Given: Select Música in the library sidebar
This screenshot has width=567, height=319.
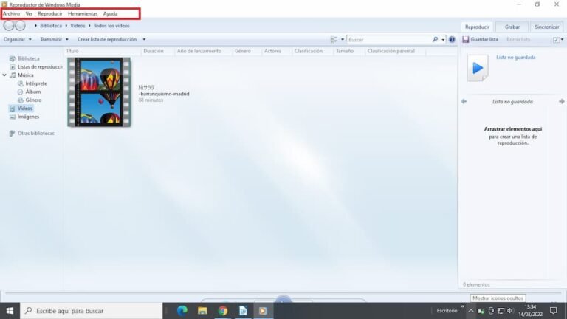Looking at the screenshot, I should click(25, 75).
